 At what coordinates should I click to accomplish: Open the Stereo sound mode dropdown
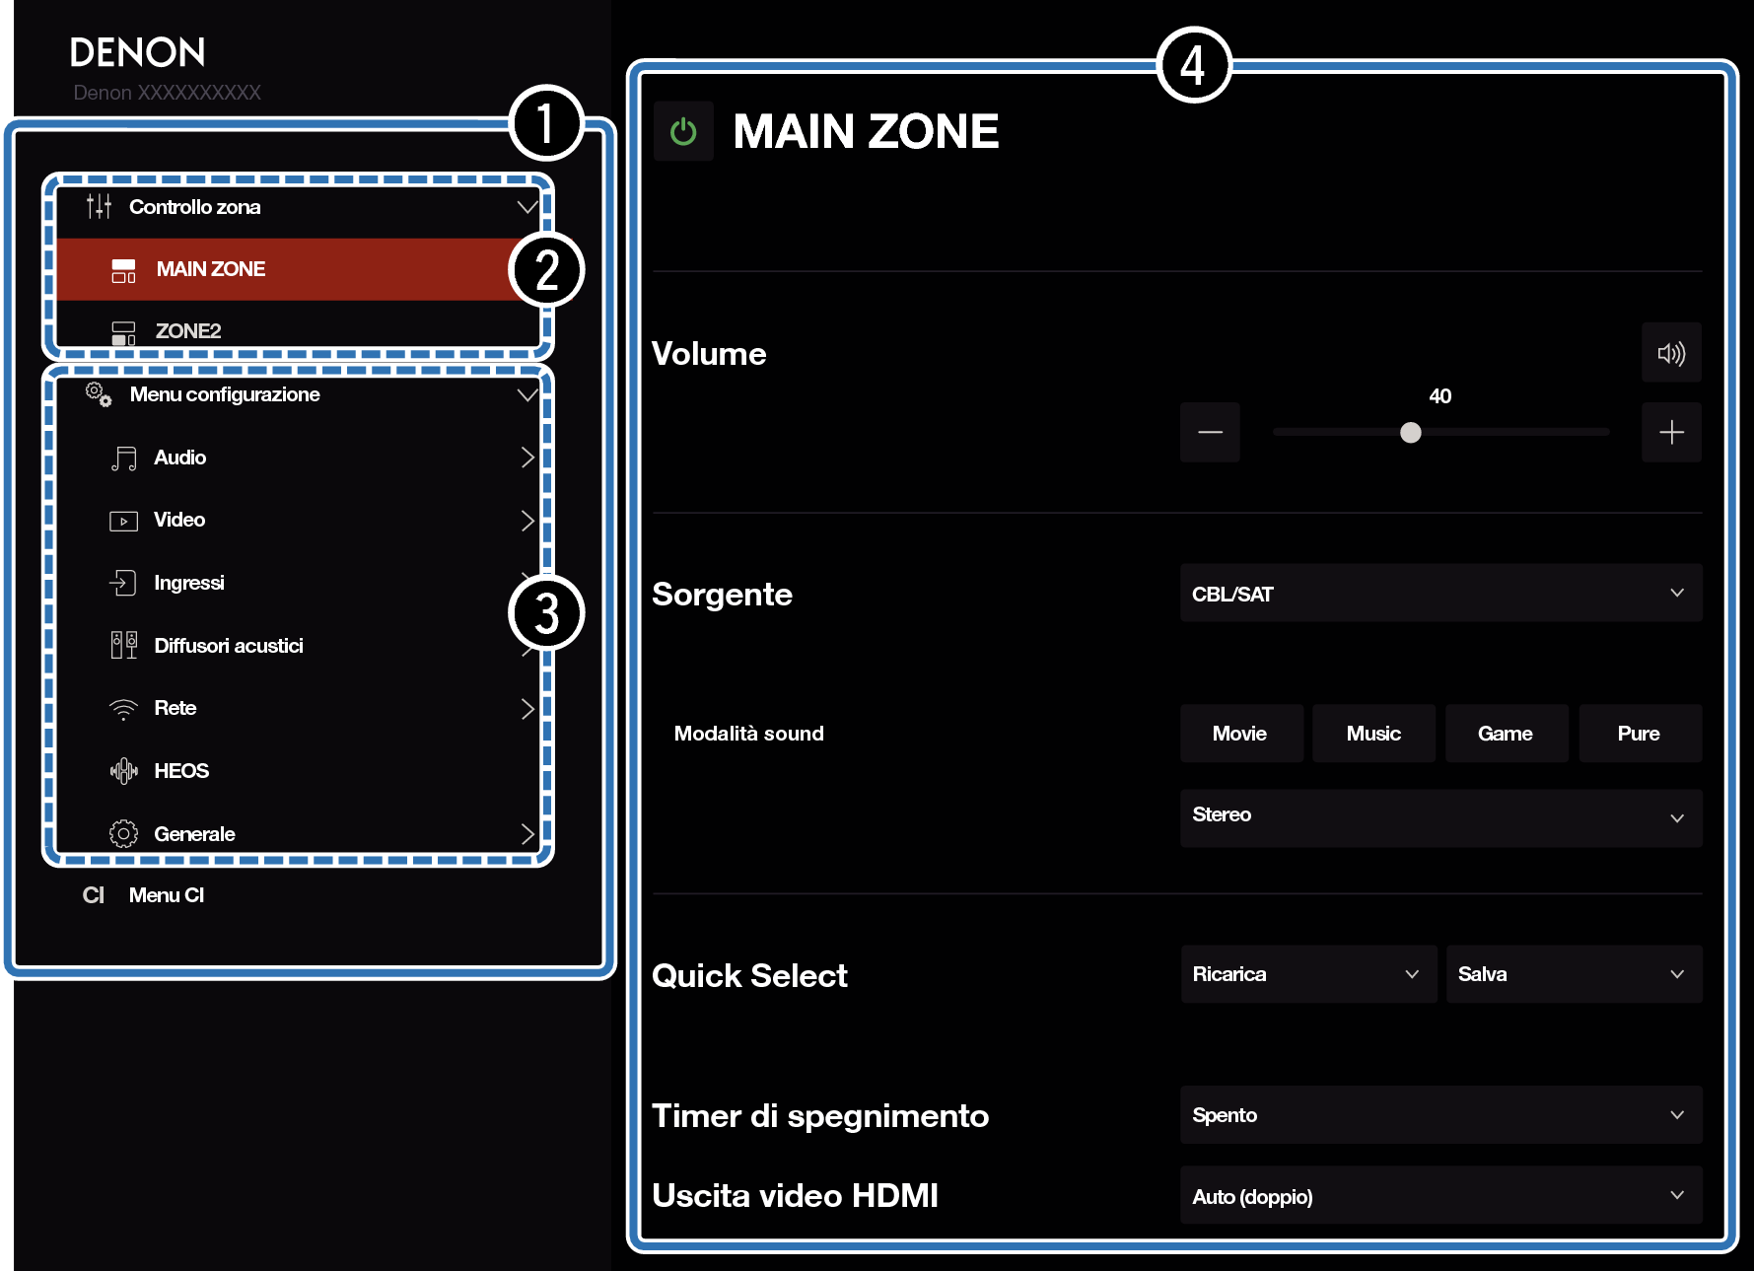pyautogui.click(x=1440, y=817)
